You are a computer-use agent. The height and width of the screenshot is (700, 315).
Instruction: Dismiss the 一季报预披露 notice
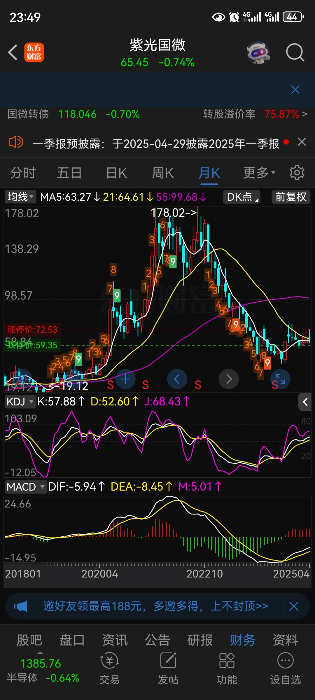302,142
